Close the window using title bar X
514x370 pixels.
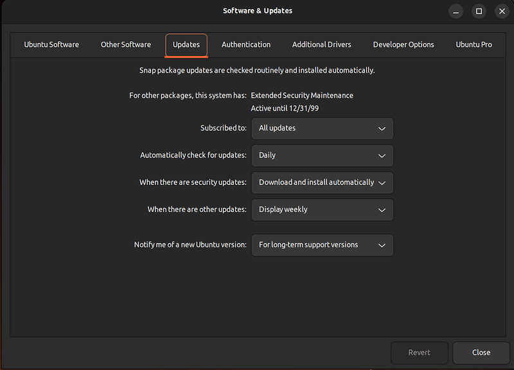pos(502,11)
